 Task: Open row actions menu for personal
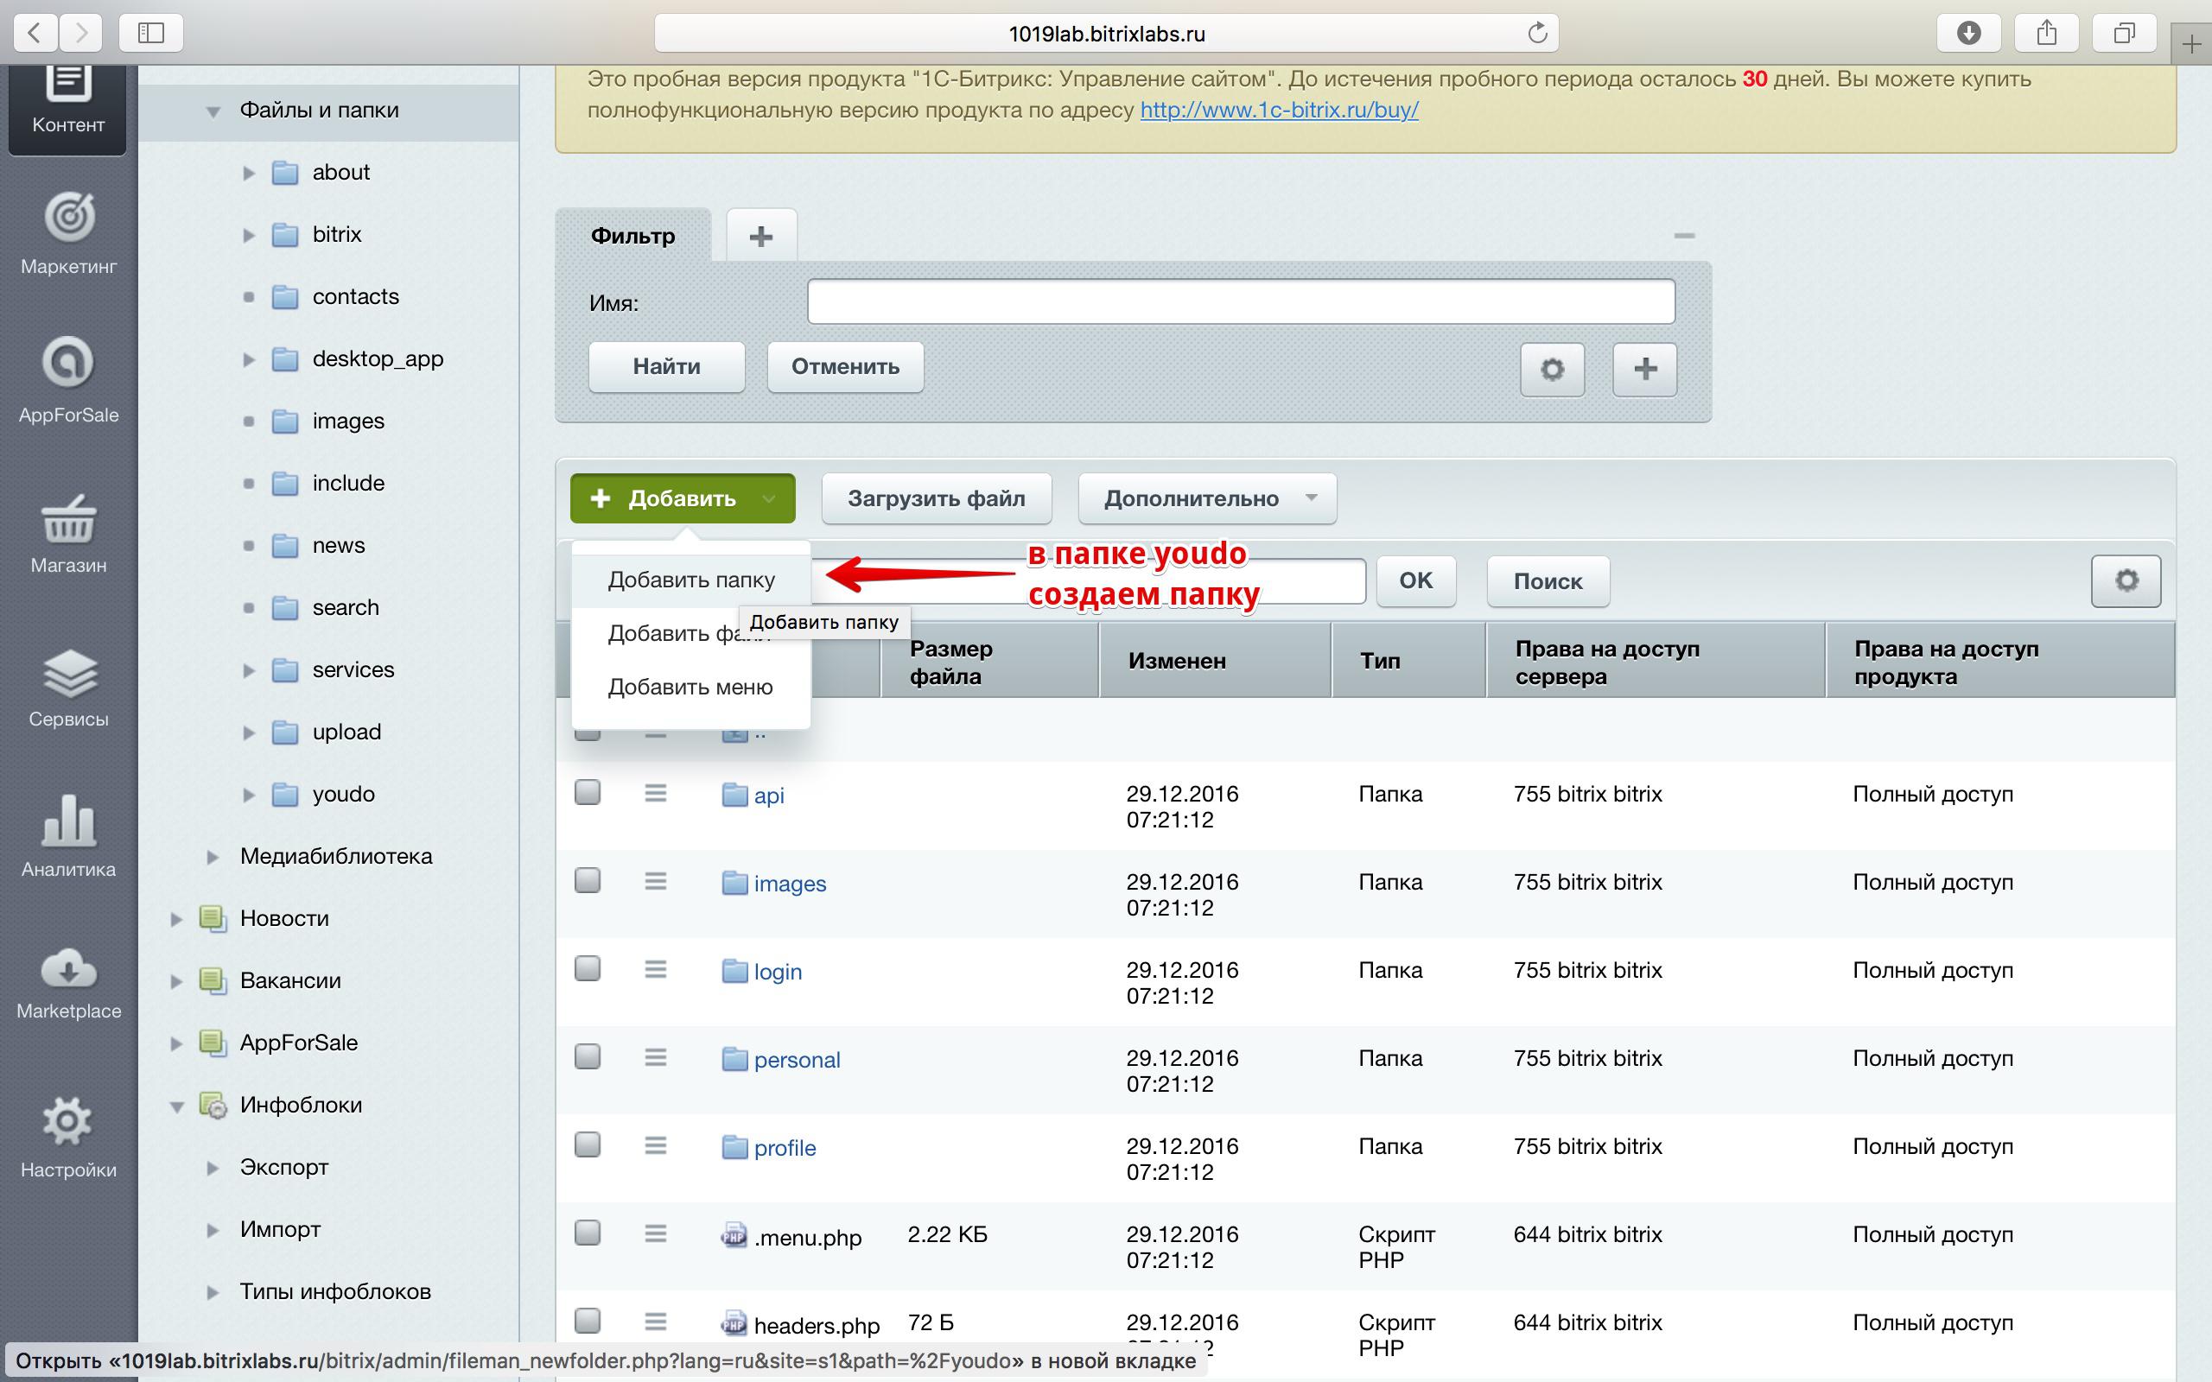[655, 1057]
